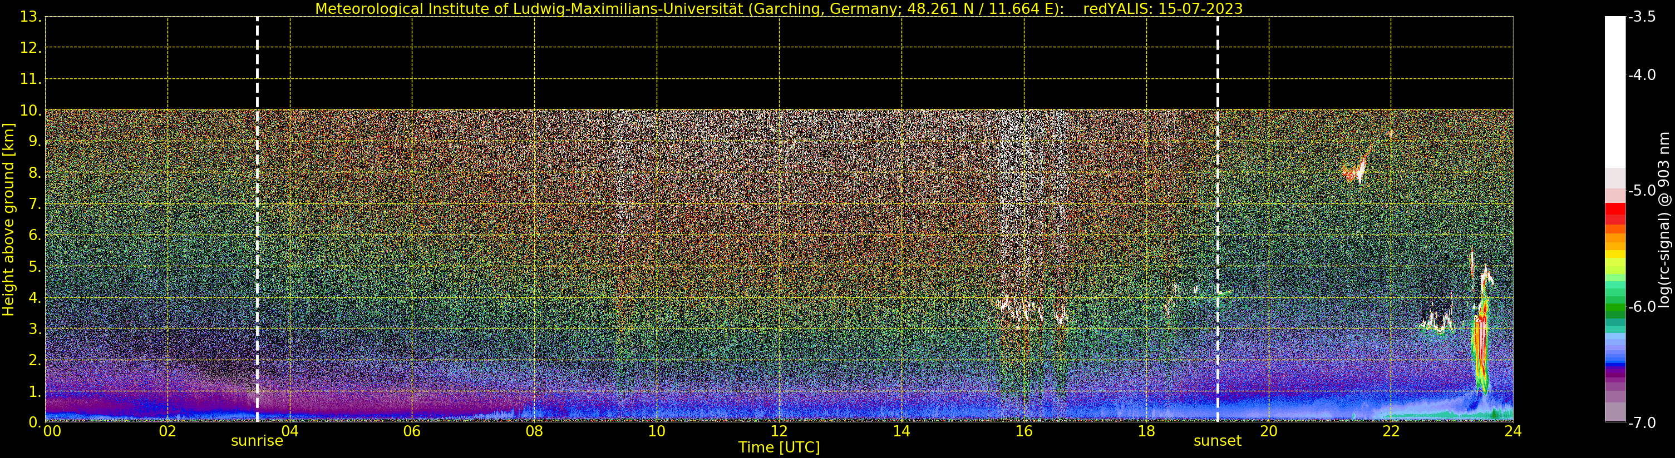The image size is (1675, 458).
Task: Click the time tick label '14'
Action: tap(901, 431)
